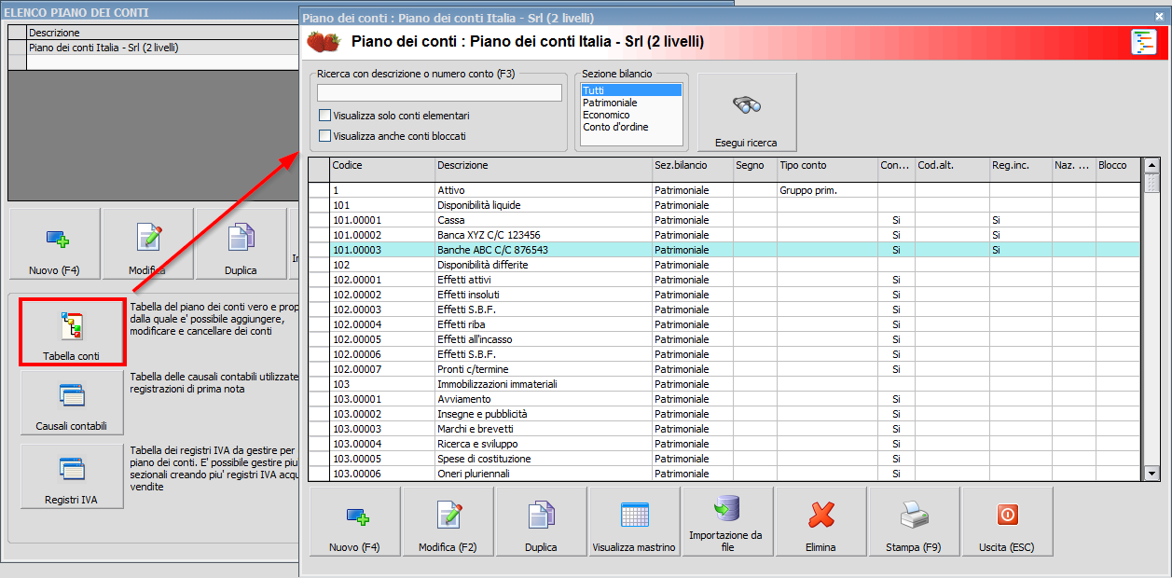Select Economico in Sezione bilancio list

pyautogui.click(x=632, y=115)
